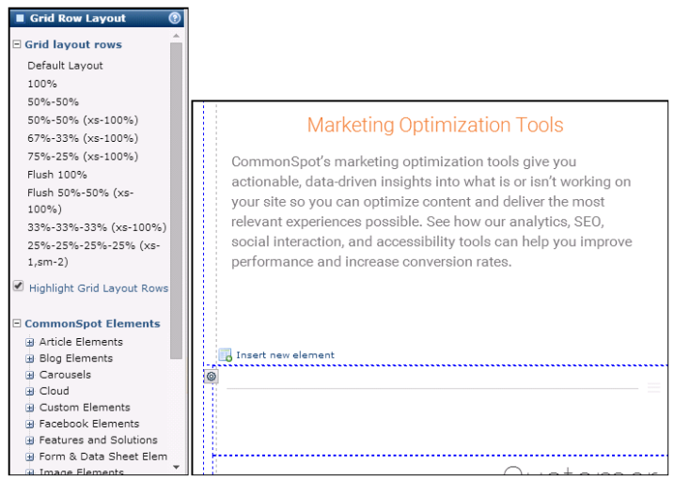Image resolution: width=674 pixels, height=480 pixels.
Task: Toggle Highlight Grid Layout Rows checkbox
Action: point(18,286)
